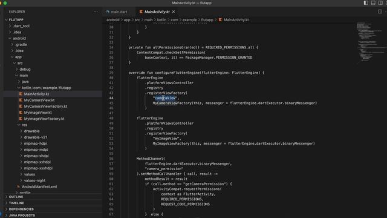Image resolution: width=387 pixels, height=218 pixels.
Task: Select the MainActivity.kt editor tab
Action: pyautogui.click(x=157, y=12)
